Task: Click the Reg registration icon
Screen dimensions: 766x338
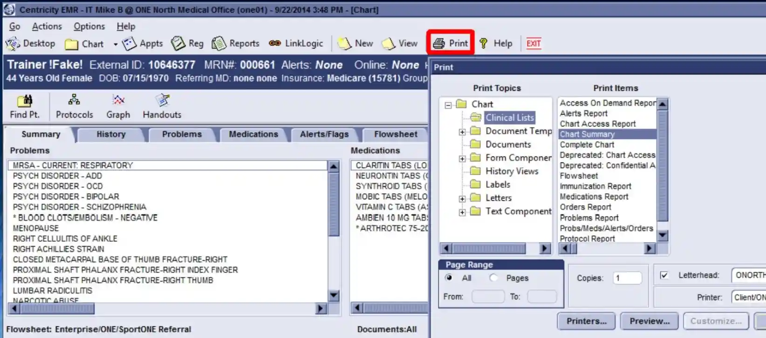Action: click(178, 44)
